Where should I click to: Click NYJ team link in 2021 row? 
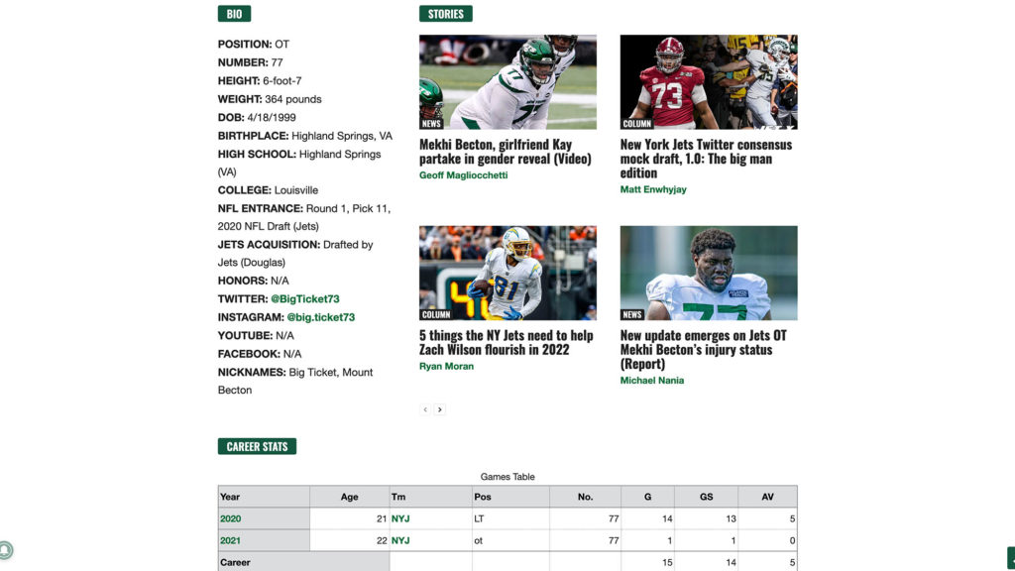[x=400, y=540]
